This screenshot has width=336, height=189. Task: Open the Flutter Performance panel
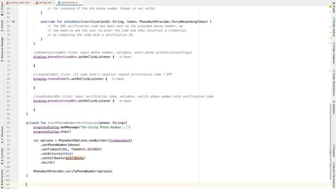[334, 82]
